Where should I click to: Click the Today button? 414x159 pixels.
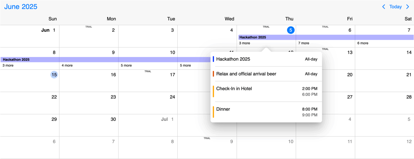pos(395,7)
